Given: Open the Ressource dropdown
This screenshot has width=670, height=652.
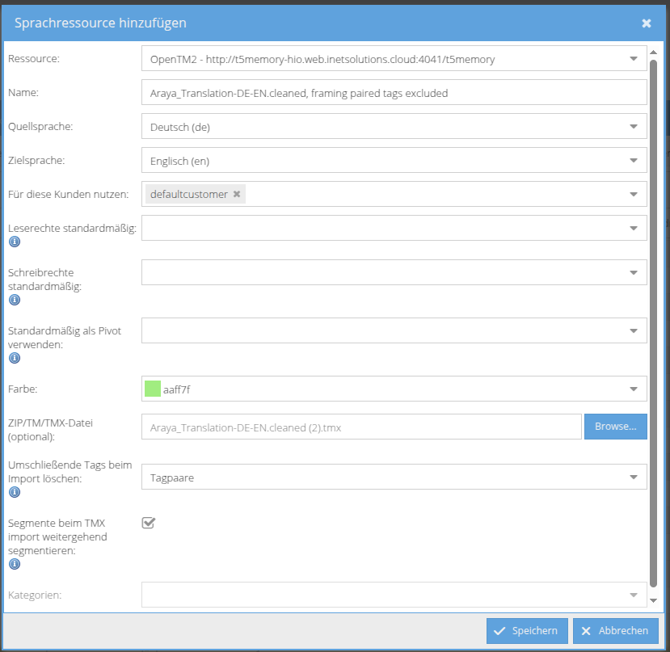Looking at the screenshot, I should click(x=633, y=59).
